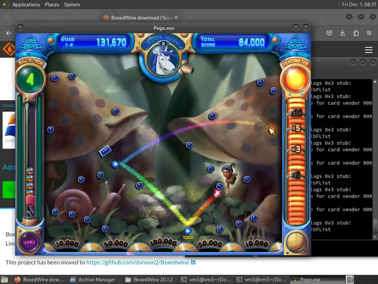Open the System menu
This screenshot has width=378, height=284.
pyautogui.click(x=72, y=4)
